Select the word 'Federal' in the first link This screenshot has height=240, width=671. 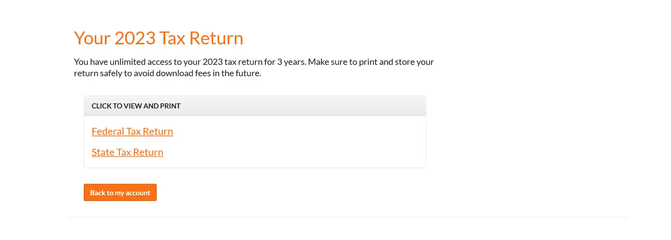pyautogui.click(x=108, y=132)
